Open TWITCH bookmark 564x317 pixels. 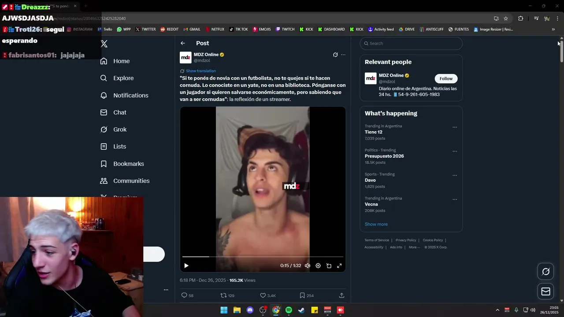point(285,29)
